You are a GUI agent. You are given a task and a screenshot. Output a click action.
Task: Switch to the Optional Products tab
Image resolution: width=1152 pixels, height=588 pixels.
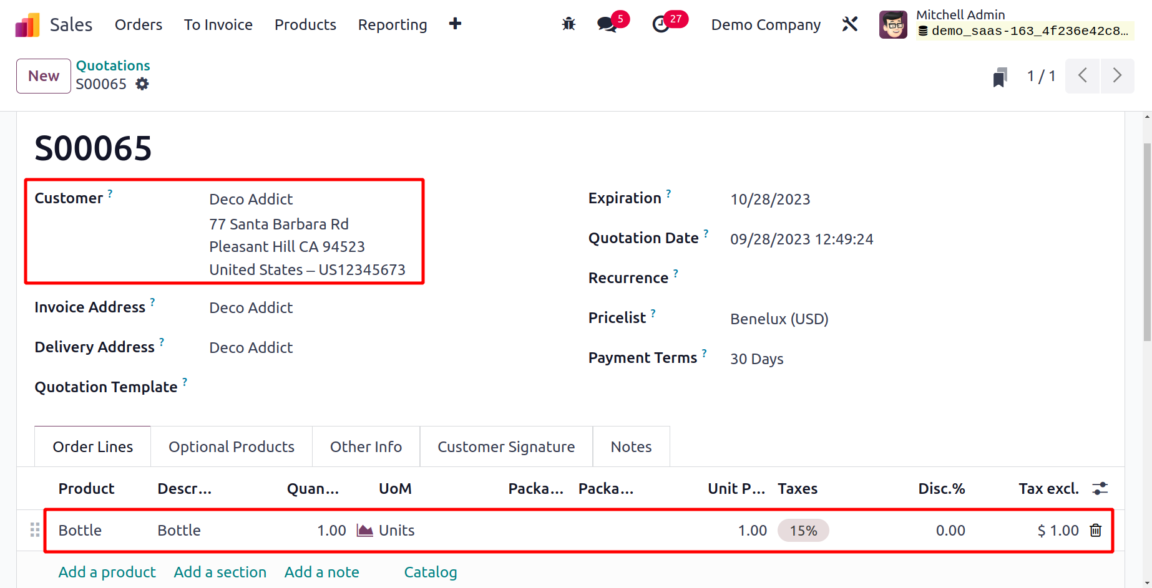click(x=231, y=447)
